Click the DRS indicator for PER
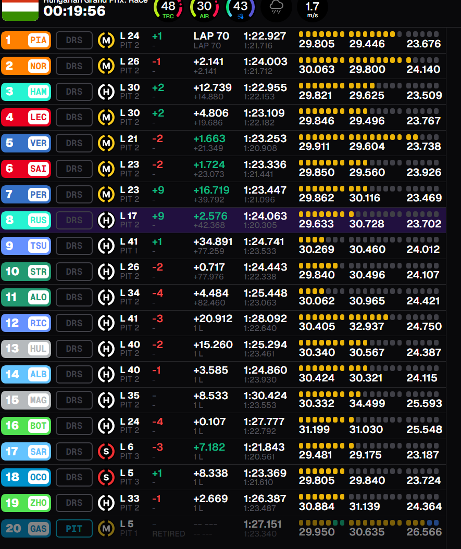Image resolution: width=461 pixels, height=549 pixels. pyautogui.click(x=74, y=194)
